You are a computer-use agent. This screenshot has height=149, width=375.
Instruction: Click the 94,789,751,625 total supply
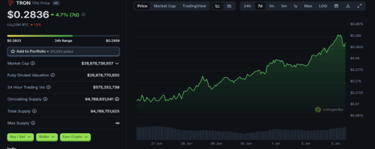105,111
